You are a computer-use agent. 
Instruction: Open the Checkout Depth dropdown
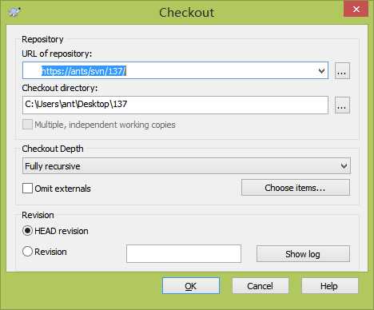186,166
